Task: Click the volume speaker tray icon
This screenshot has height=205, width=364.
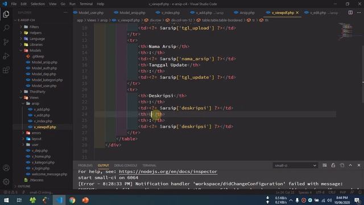Action: click(329, 200)
